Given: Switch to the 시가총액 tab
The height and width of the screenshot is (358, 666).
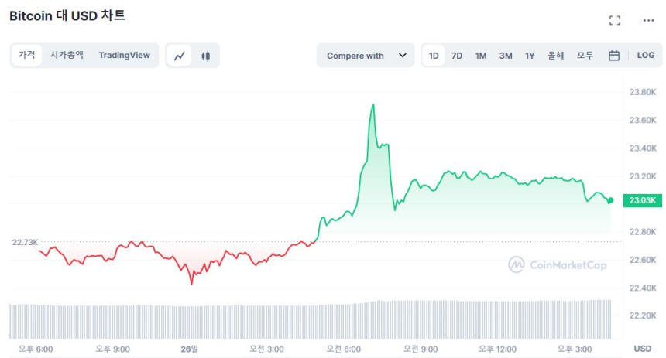Looking at the screenshot, I should click(x=67, y=56).
